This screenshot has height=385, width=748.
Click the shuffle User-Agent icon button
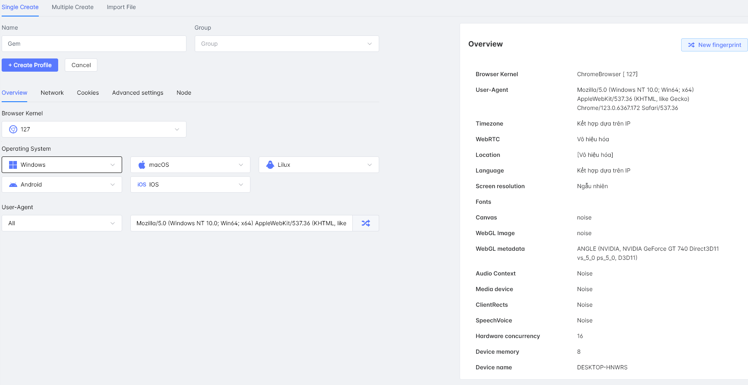click(366, 223)
